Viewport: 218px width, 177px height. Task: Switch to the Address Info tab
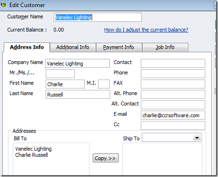tap(27, 47)
